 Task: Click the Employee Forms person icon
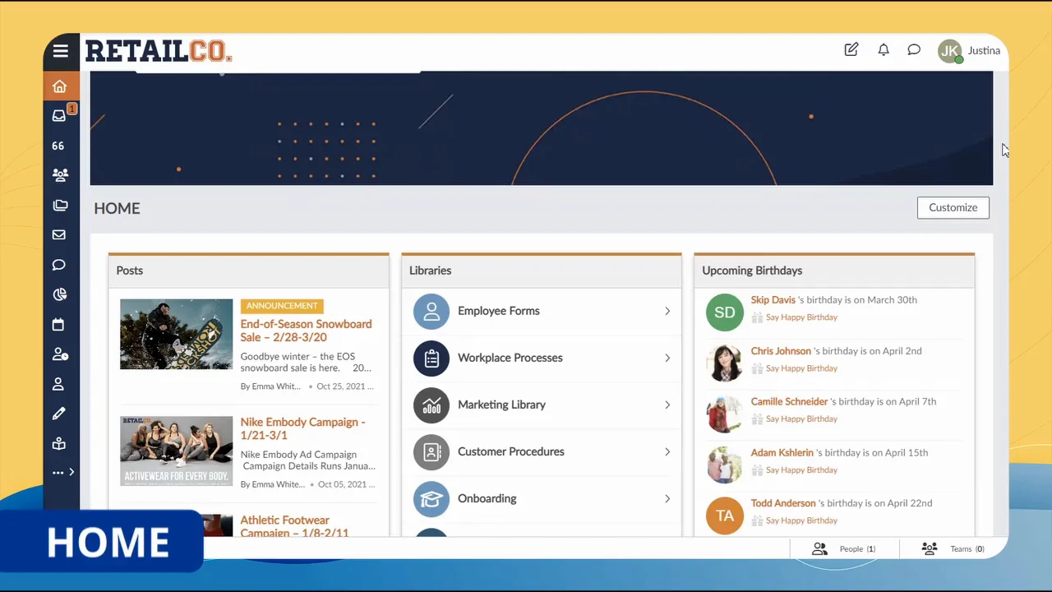click(x=431, y=312)
